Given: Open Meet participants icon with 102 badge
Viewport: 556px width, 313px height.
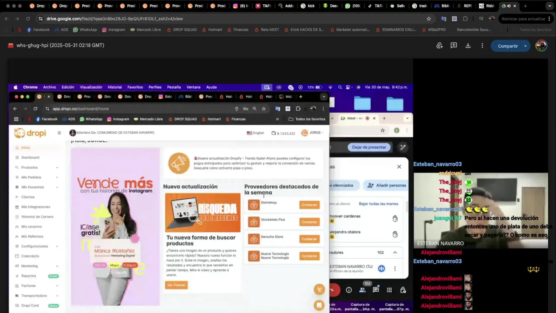Looking at the screenshot, I should coord(362,290).
